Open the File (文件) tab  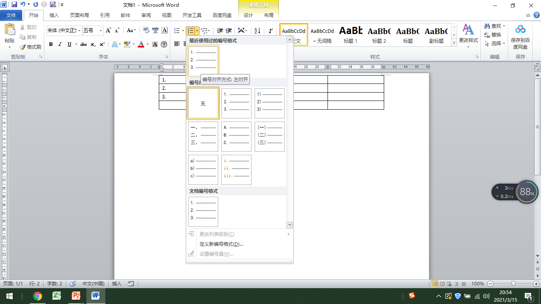click(11, 15)
